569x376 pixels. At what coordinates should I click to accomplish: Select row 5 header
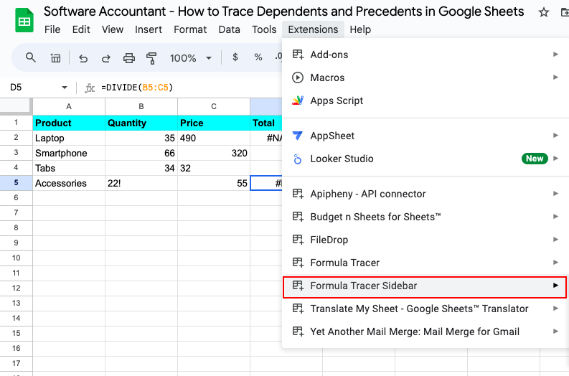[16, 182]
